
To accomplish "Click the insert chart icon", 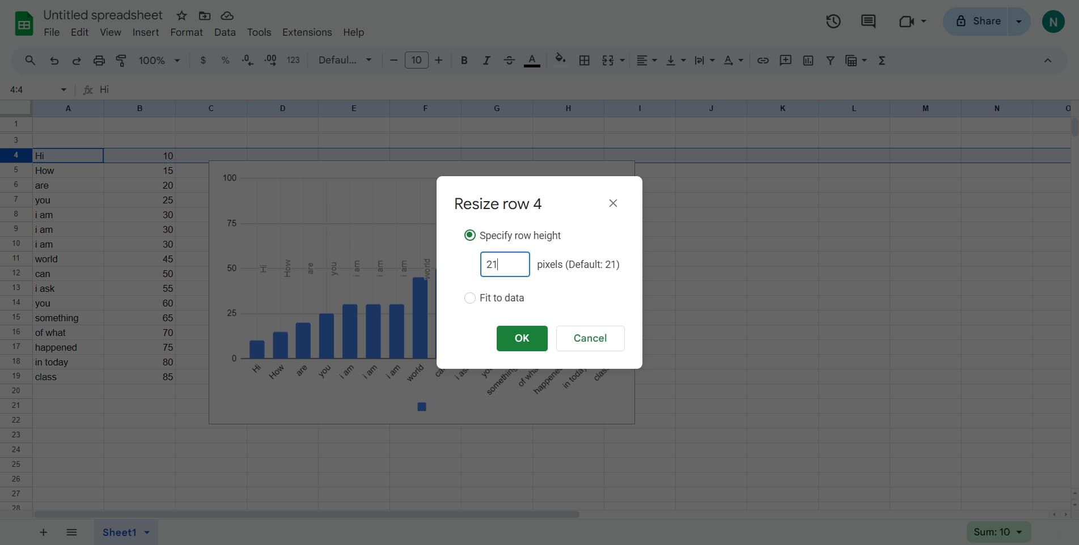I will tap(808, 61).
